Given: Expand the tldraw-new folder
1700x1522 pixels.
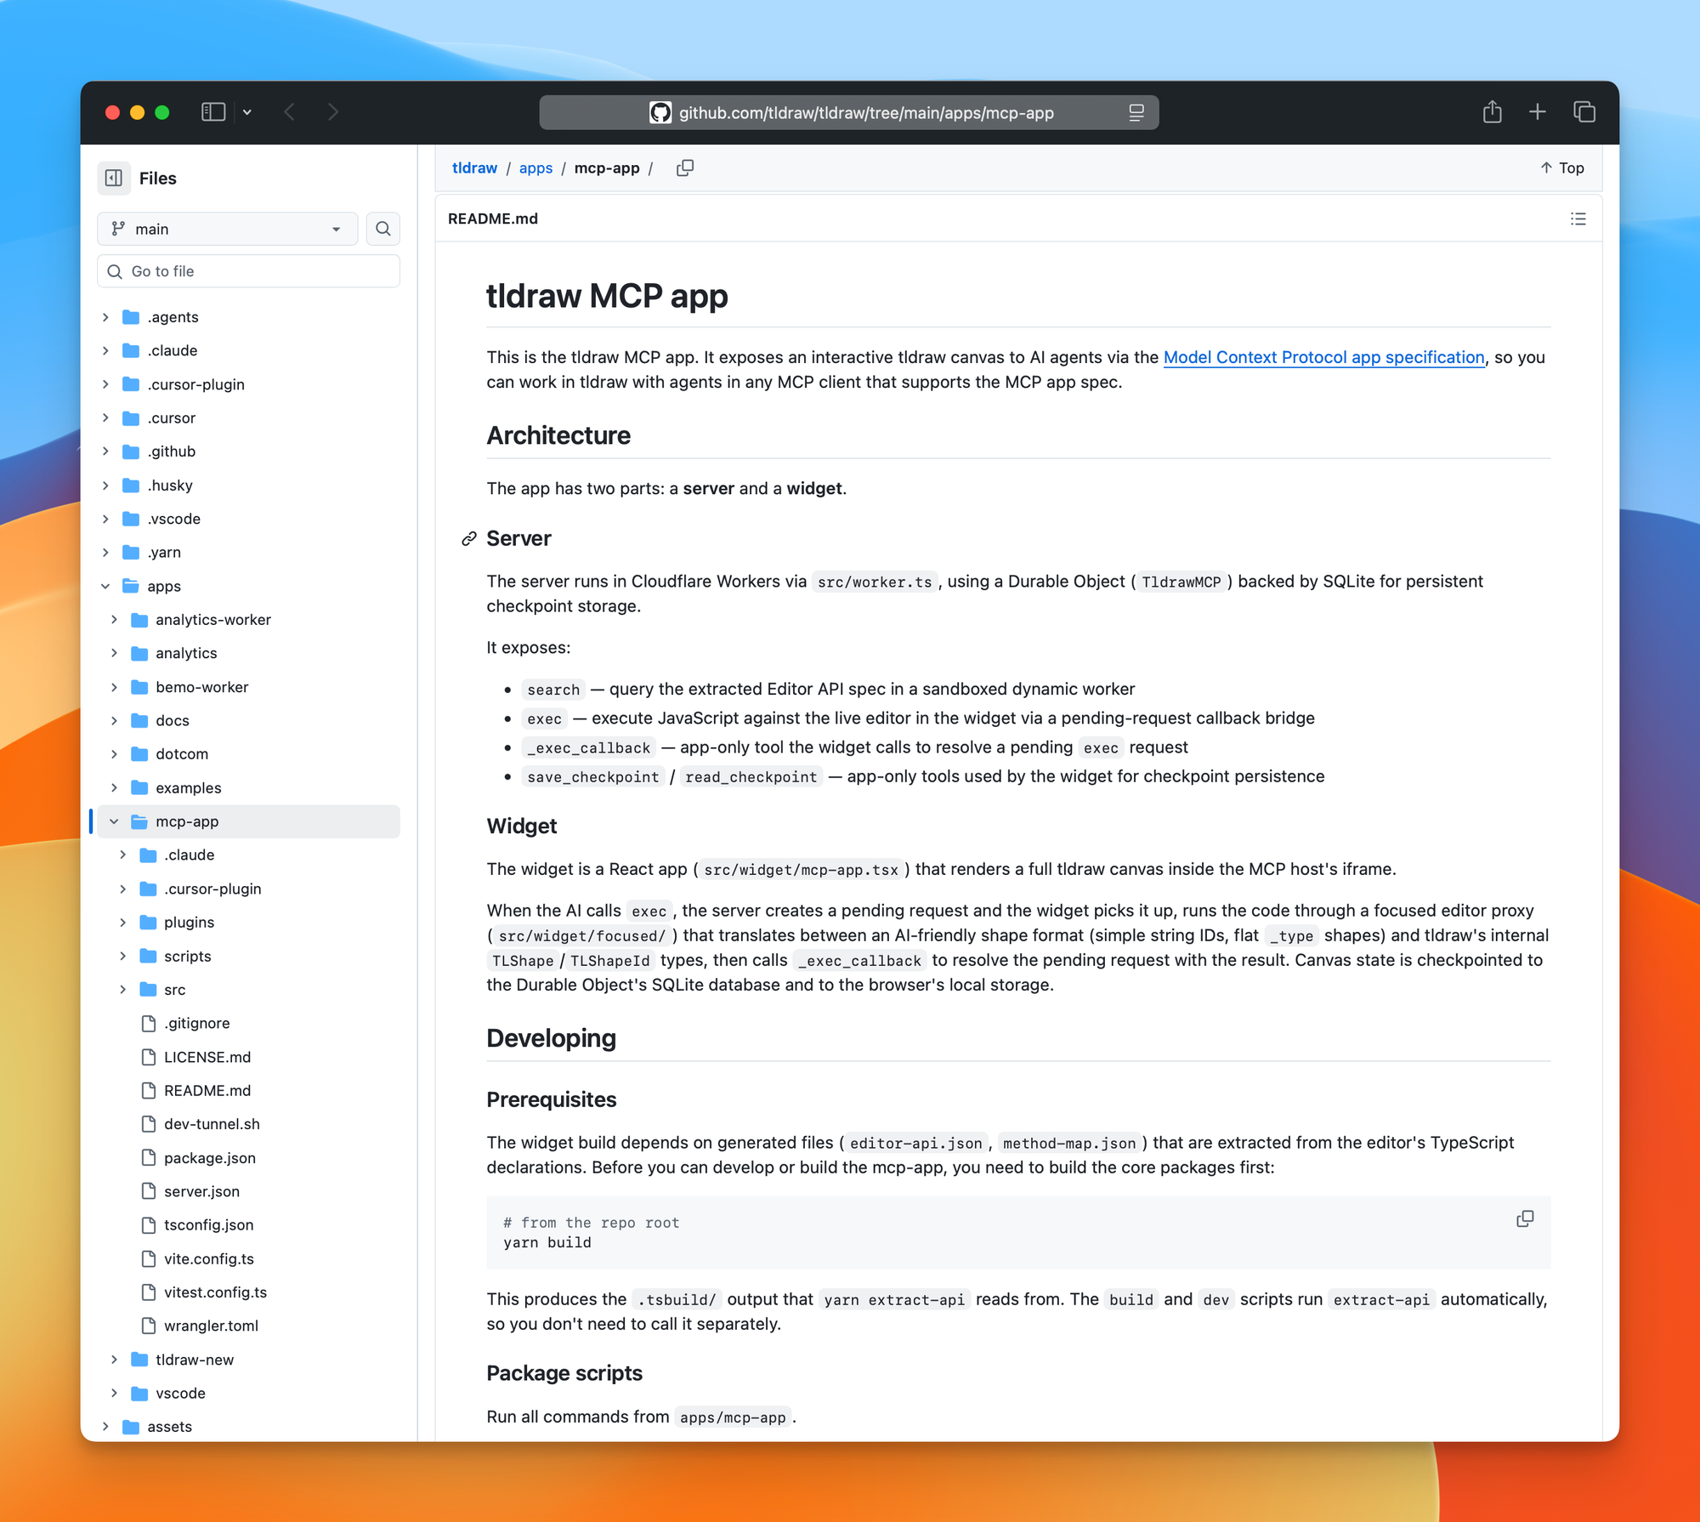Looking at the screenshot, I should point(114,1360).
